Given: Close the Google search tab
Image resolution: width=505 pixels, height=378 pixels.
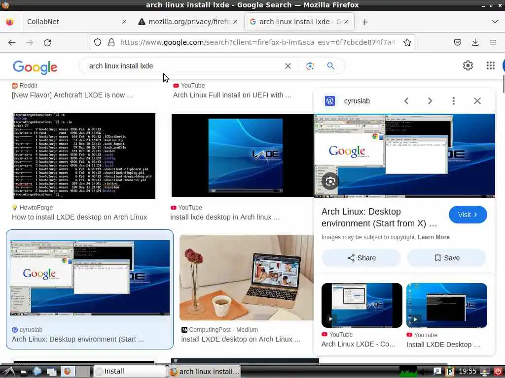Looking at the screenshot, I should coord(346,22).
